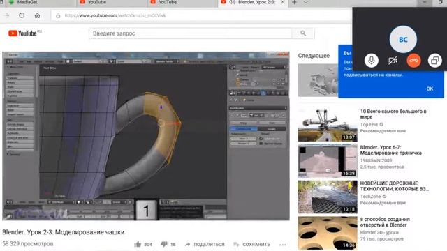Click the browser reload button
This screenshot has height=251, width=447.
coord(22,15)
